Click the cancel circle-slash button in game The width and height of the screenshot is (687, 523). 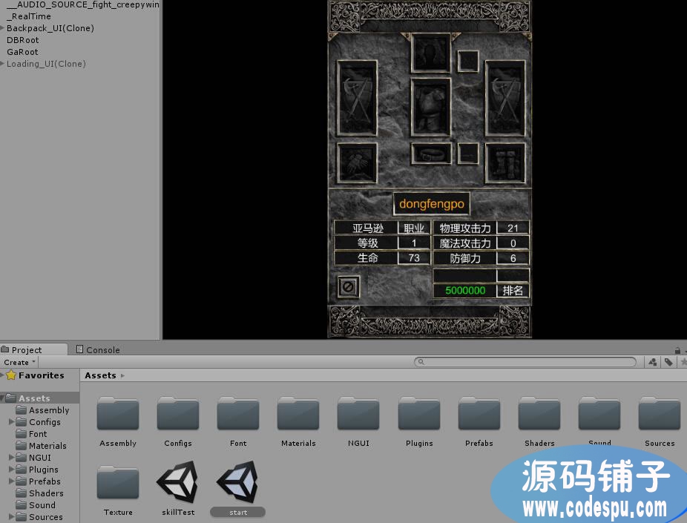tap(348, 287)
